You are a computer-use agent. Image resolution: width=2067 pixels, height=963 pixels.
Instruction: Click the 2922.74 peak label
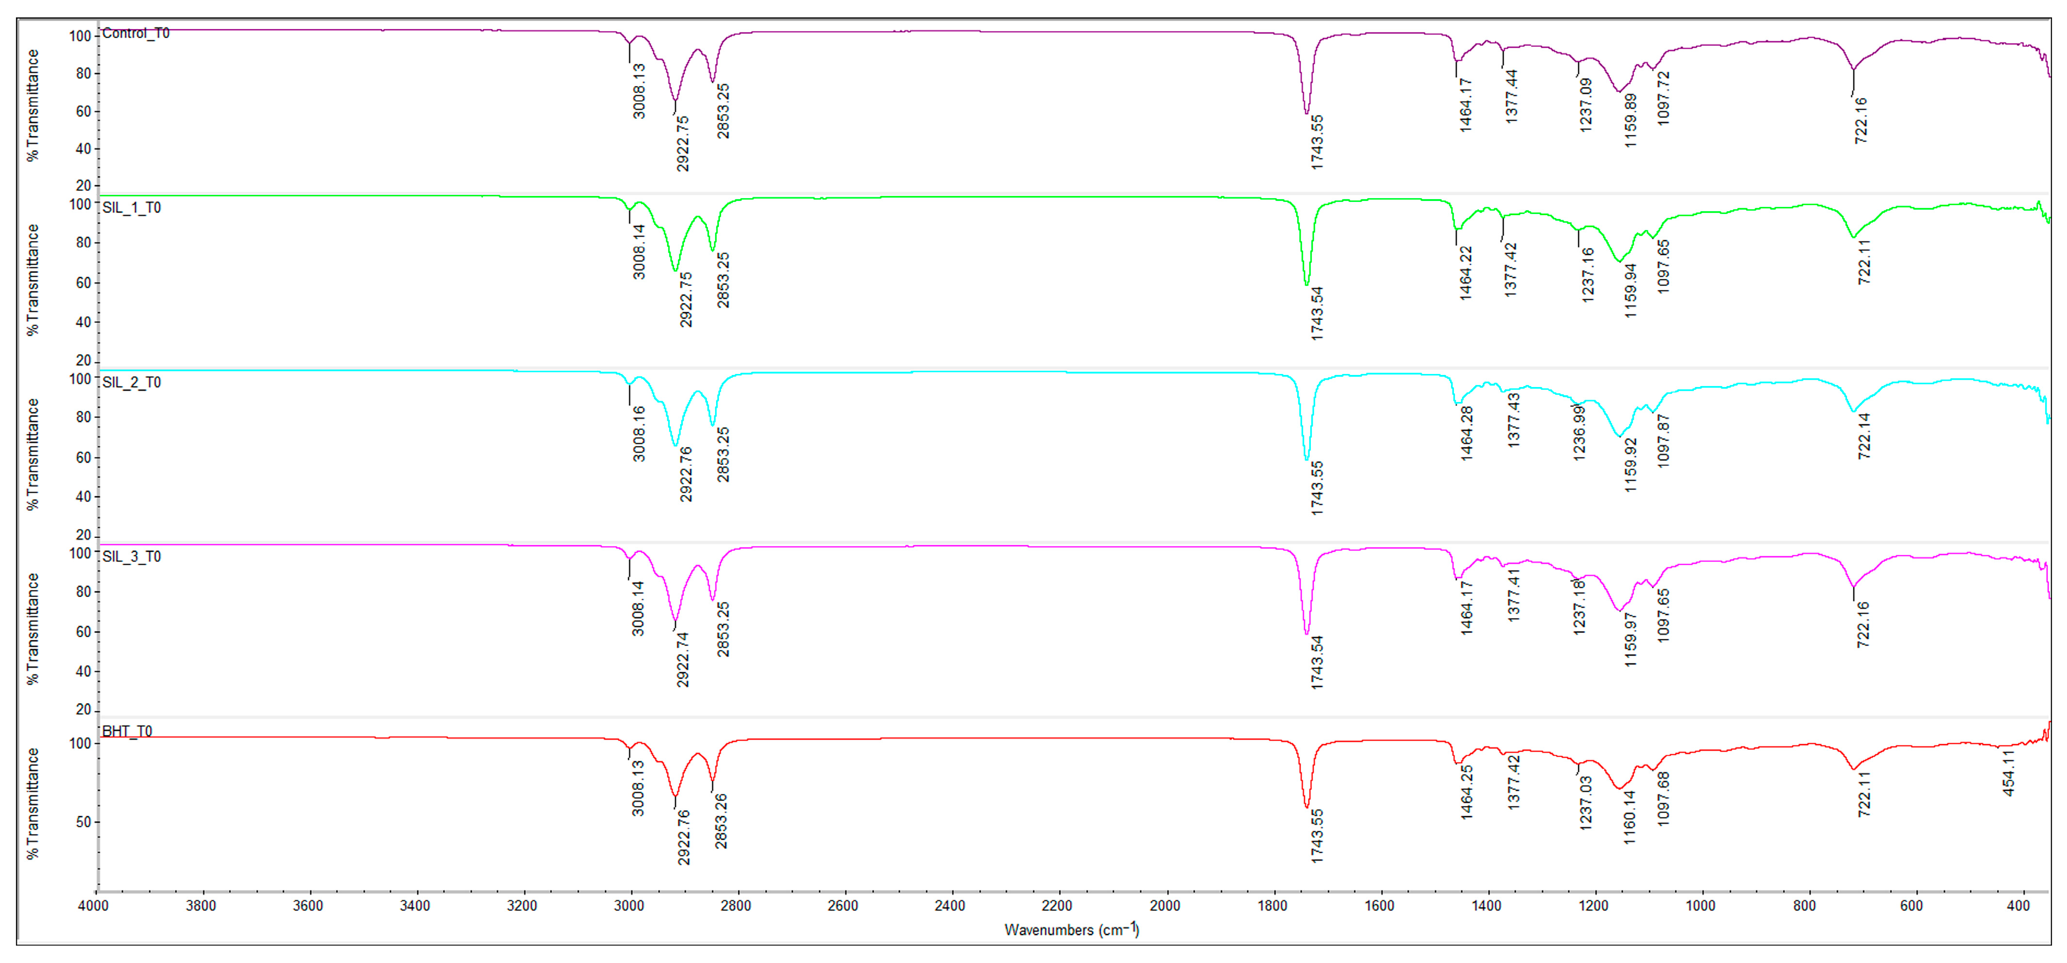click(x=683, y=660)
